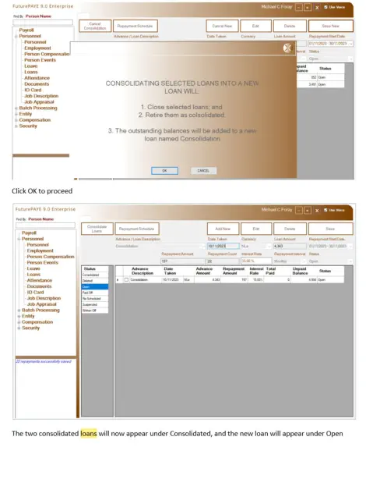Expand the Security node in the loans list screenshot tree
The width and height of the screenshot is (366, 490).
pos(19,328)
